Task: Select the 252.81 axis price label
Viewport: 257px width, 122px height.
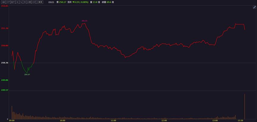Action: coord(5,6)
